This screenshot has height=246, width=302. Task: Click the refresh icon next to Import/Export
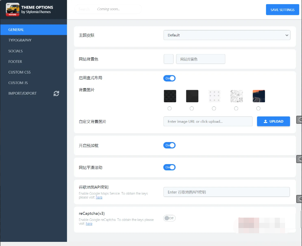pyautogui.click(x=56, y=93)
